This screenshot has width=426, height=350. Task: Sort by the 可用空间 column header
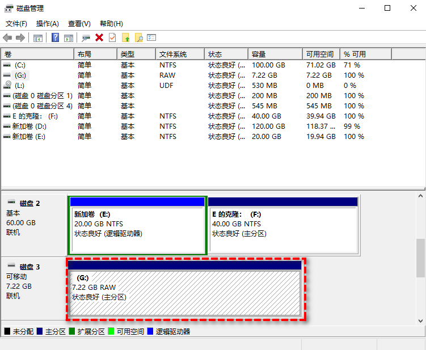click(x=321, y=54)
